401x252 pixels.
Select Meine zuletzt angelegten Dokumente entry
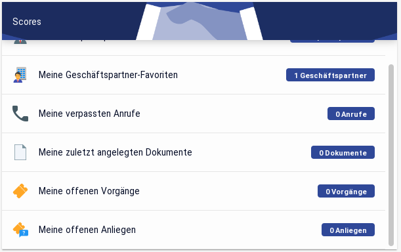click(194, 152)
